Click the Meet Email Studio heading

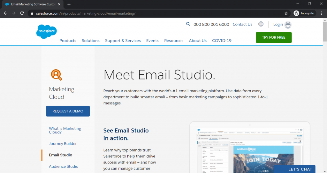coord(159,75)
